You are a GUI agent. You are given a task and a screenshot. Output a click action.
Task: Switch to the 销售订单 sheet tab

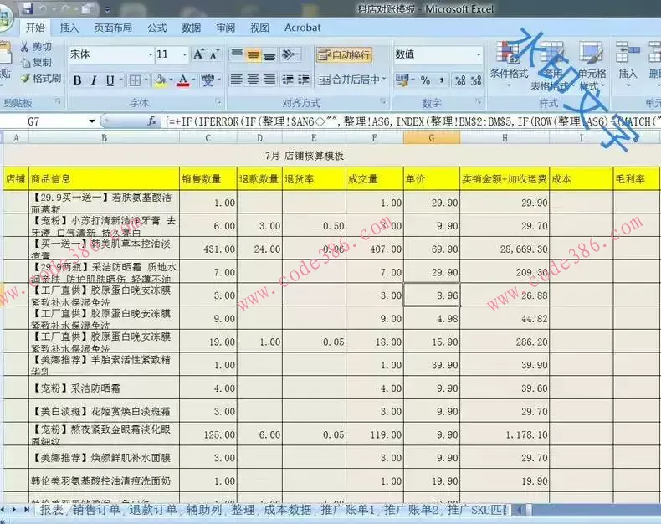pyautogui.click(x=96, y=510)
